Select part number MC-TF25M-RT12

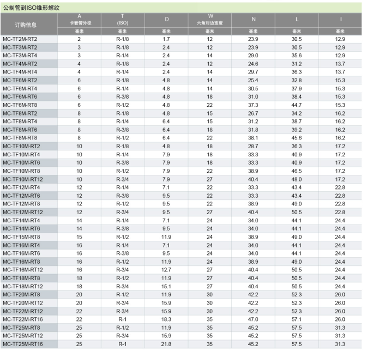23,336
